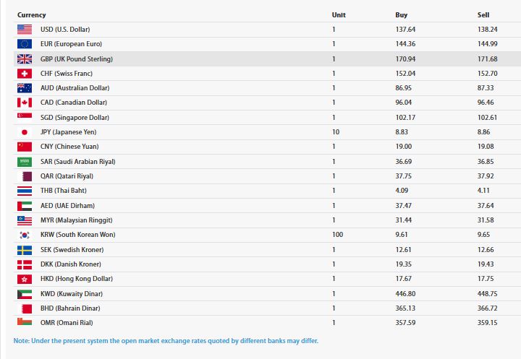Click the Swiss flag icon
The height and width of the screenshot is (359, 521).
coord(25,74)
